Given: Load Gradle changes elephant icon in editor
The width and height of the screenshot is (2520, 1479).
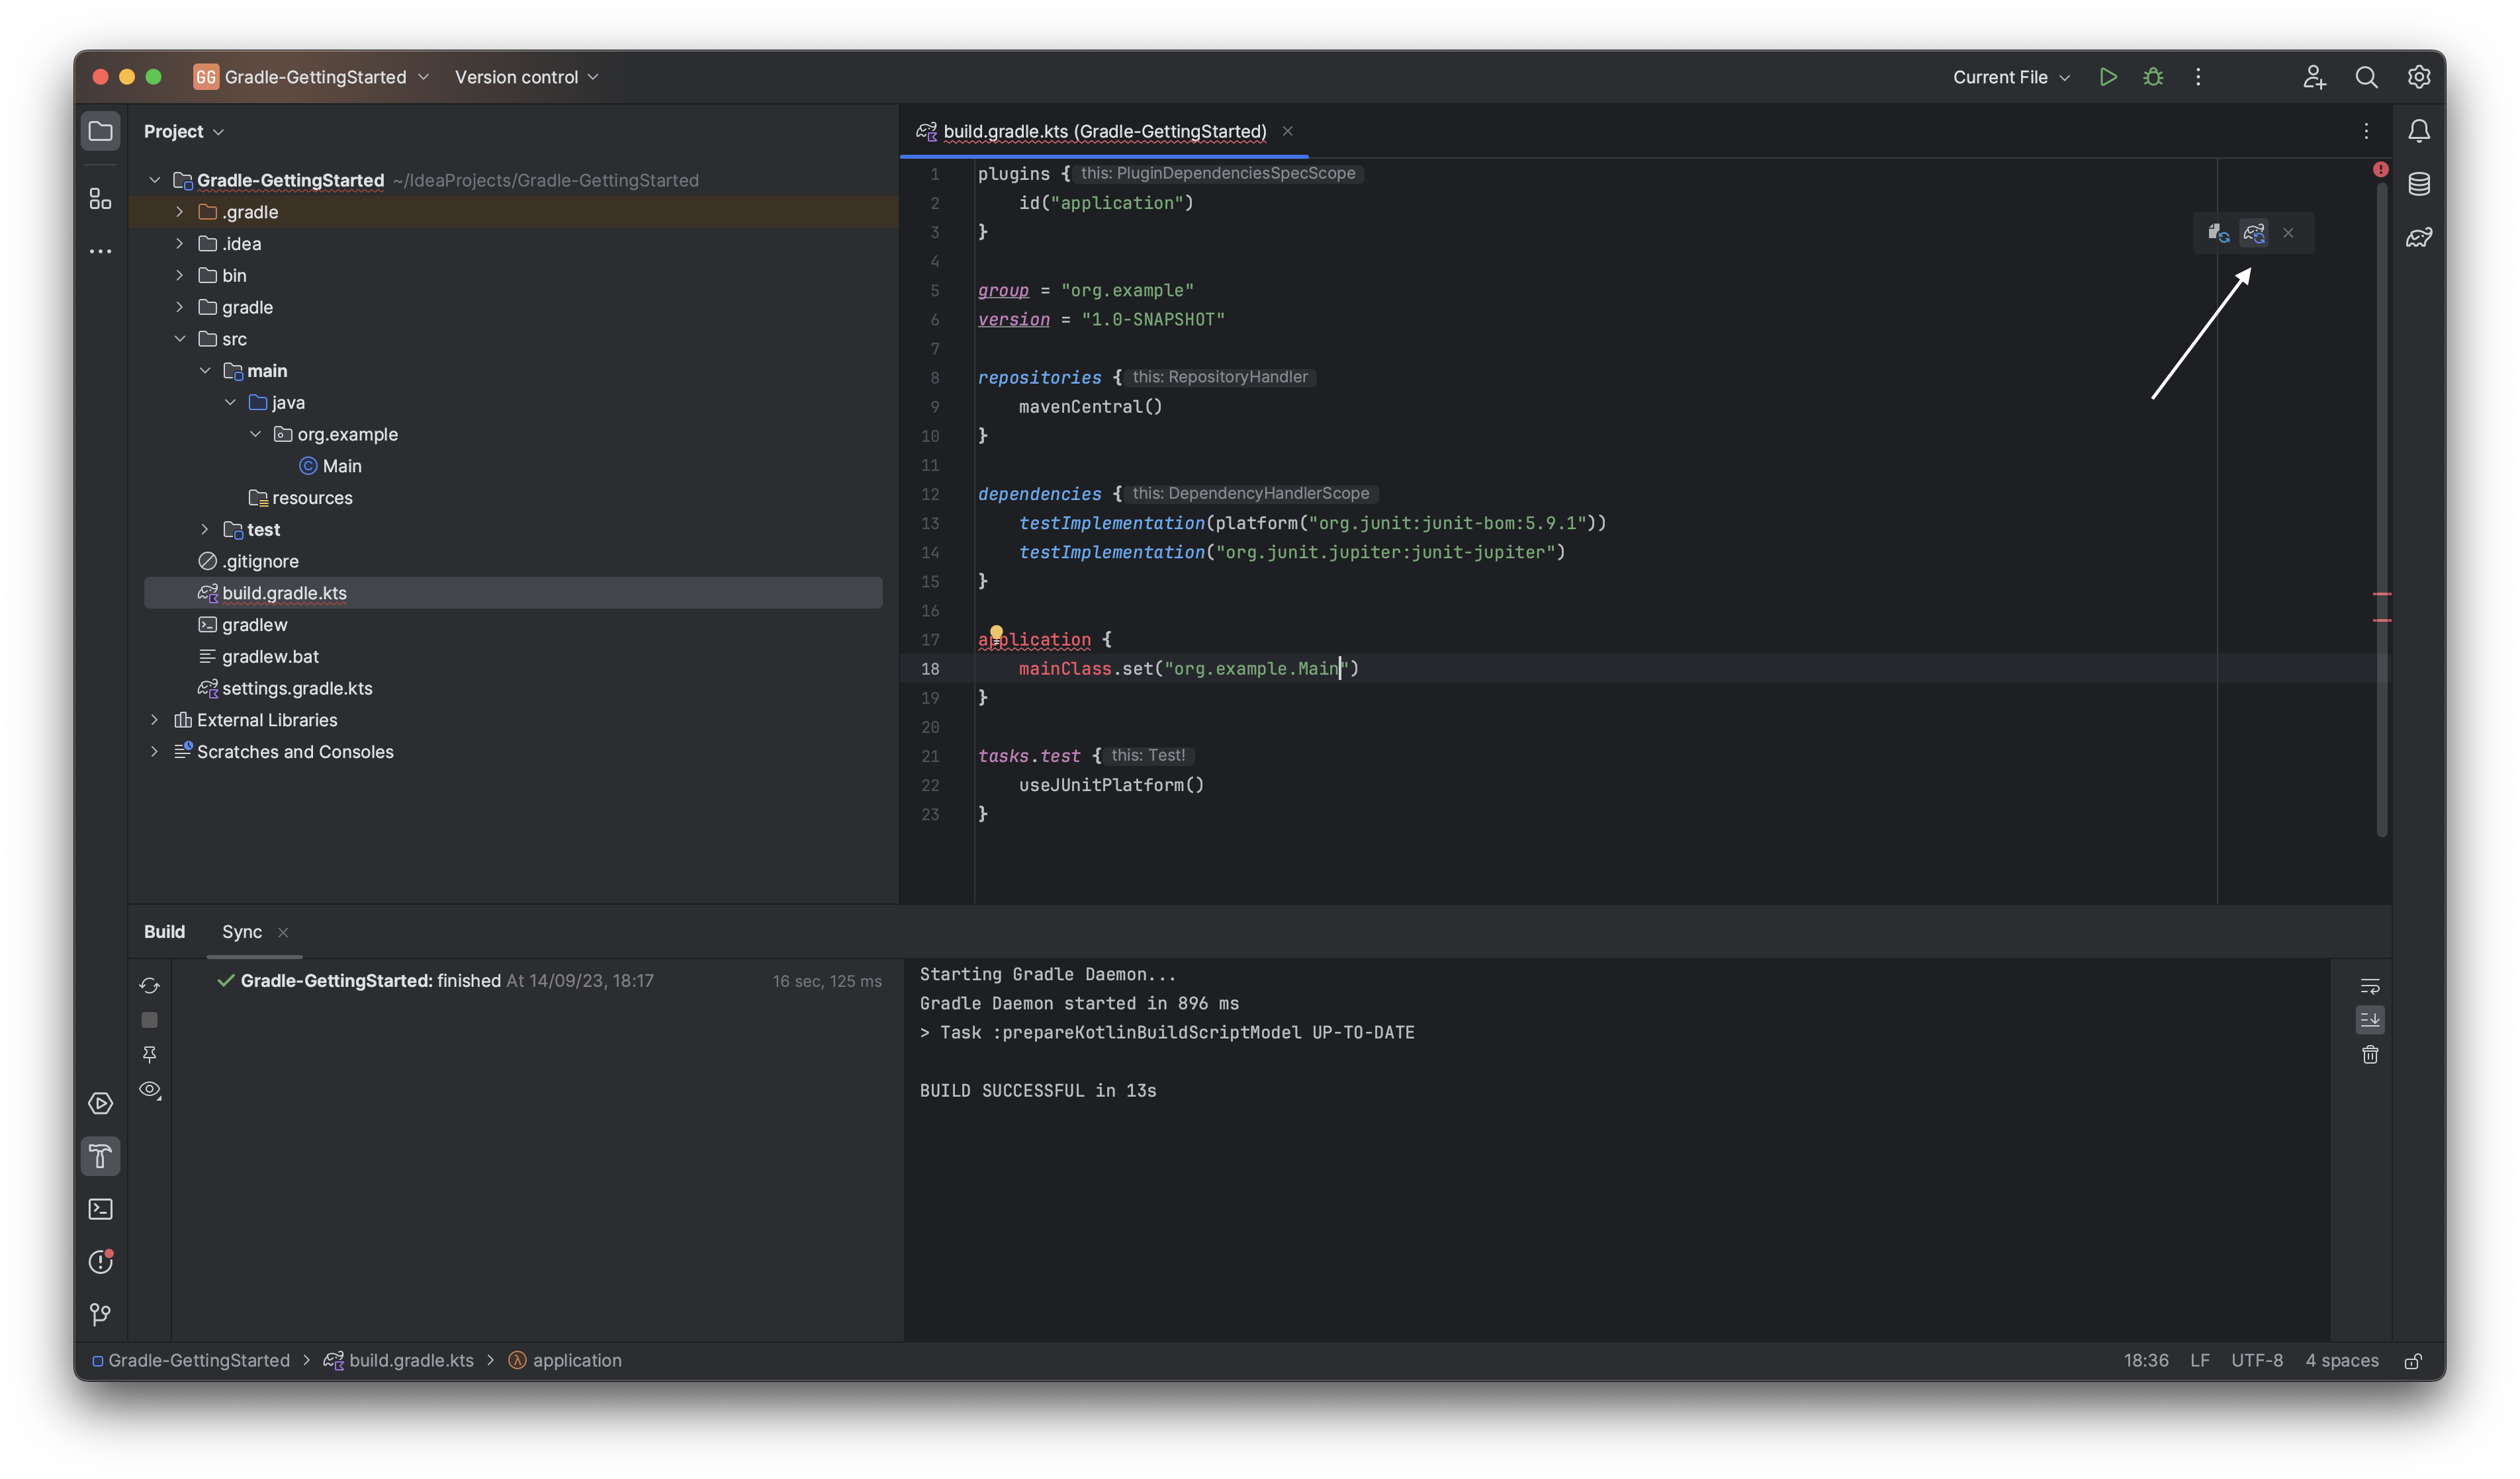Looking at the screenshot, I should point(2254,233).
